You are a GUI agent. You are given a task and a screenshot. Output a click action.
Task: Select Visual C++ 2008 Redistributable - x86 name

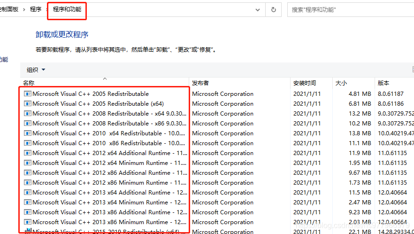click(x=109, y=123)
